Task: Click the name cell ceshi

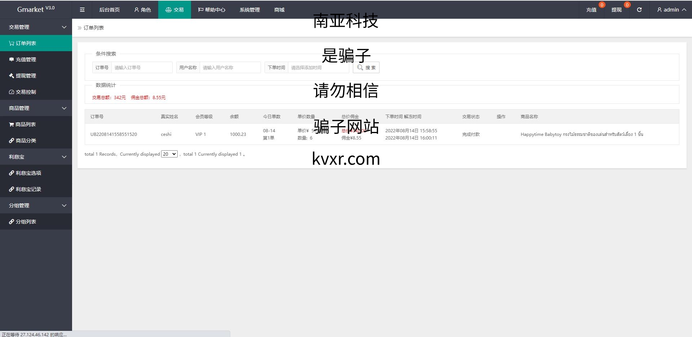Action: [166, 134]
